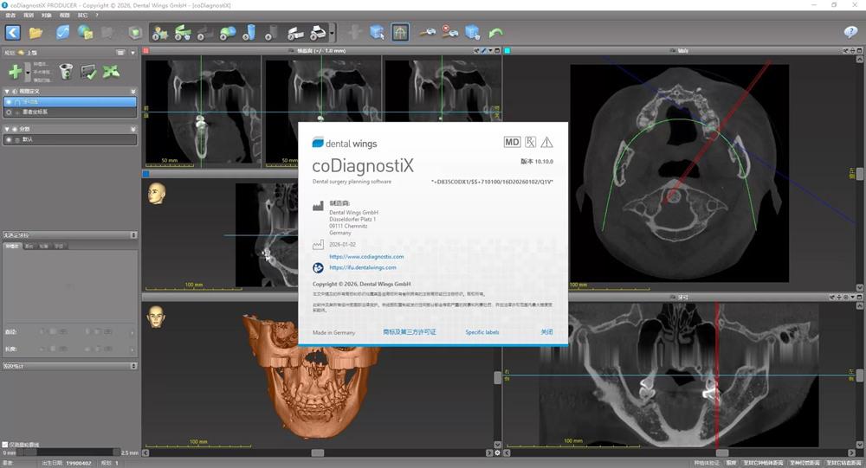This screenshot has width=866, height=468.
Task: Toggle visibility of the 默认 segmentation row
Action: [x=9, y=139]
